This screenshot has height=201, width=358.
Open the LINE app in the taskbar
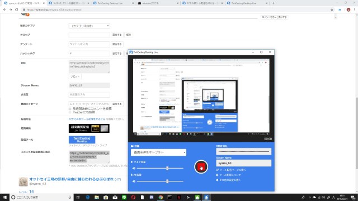tap(124, 197)
